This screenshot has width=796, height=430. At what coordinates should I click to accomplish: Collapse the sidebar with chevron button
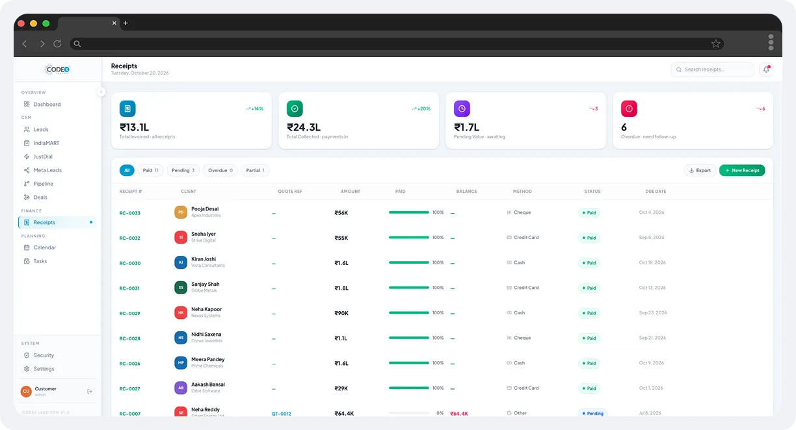click(101, 92)
